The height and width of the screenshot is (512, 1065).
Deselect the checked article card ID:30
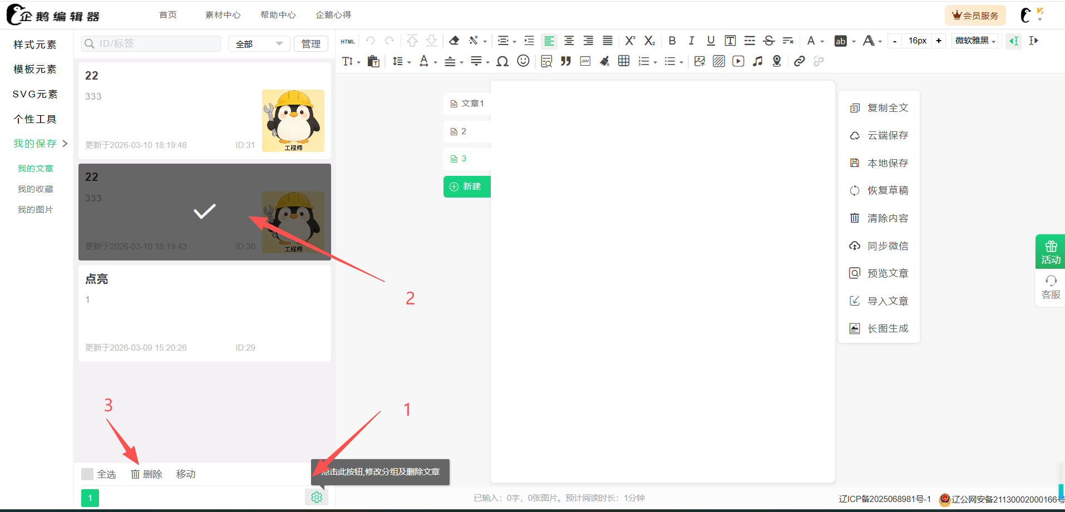204,212
